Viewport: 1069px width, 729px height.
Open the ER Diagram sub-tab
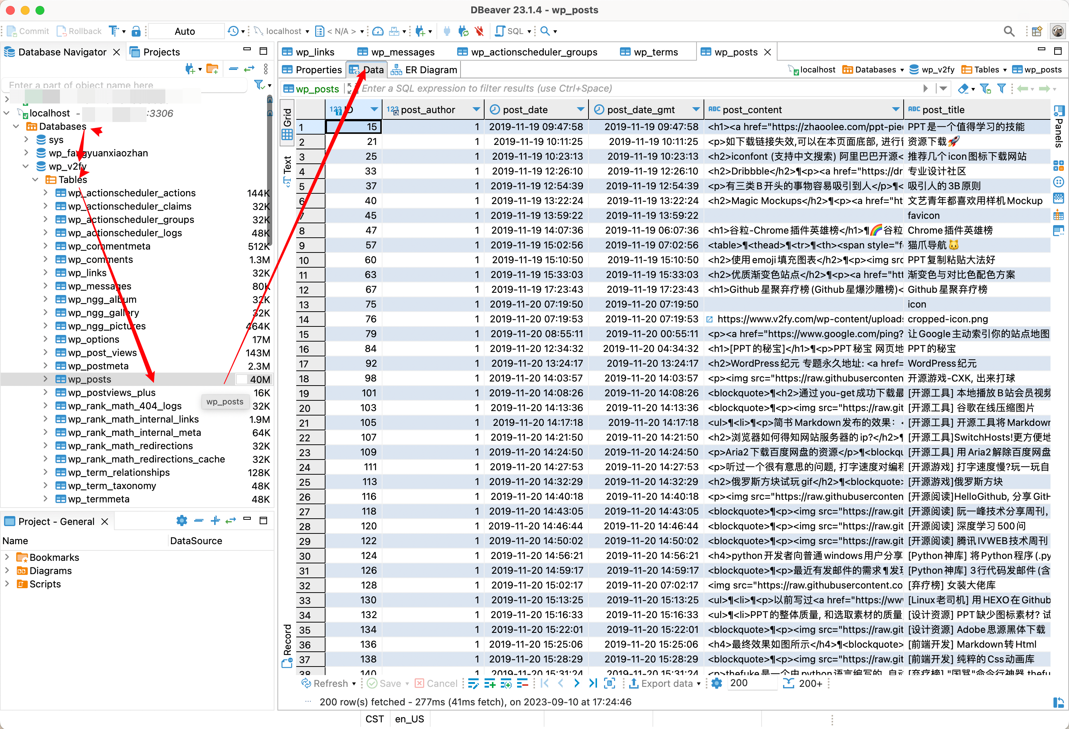pyautogui.click(x=425, y=70)
